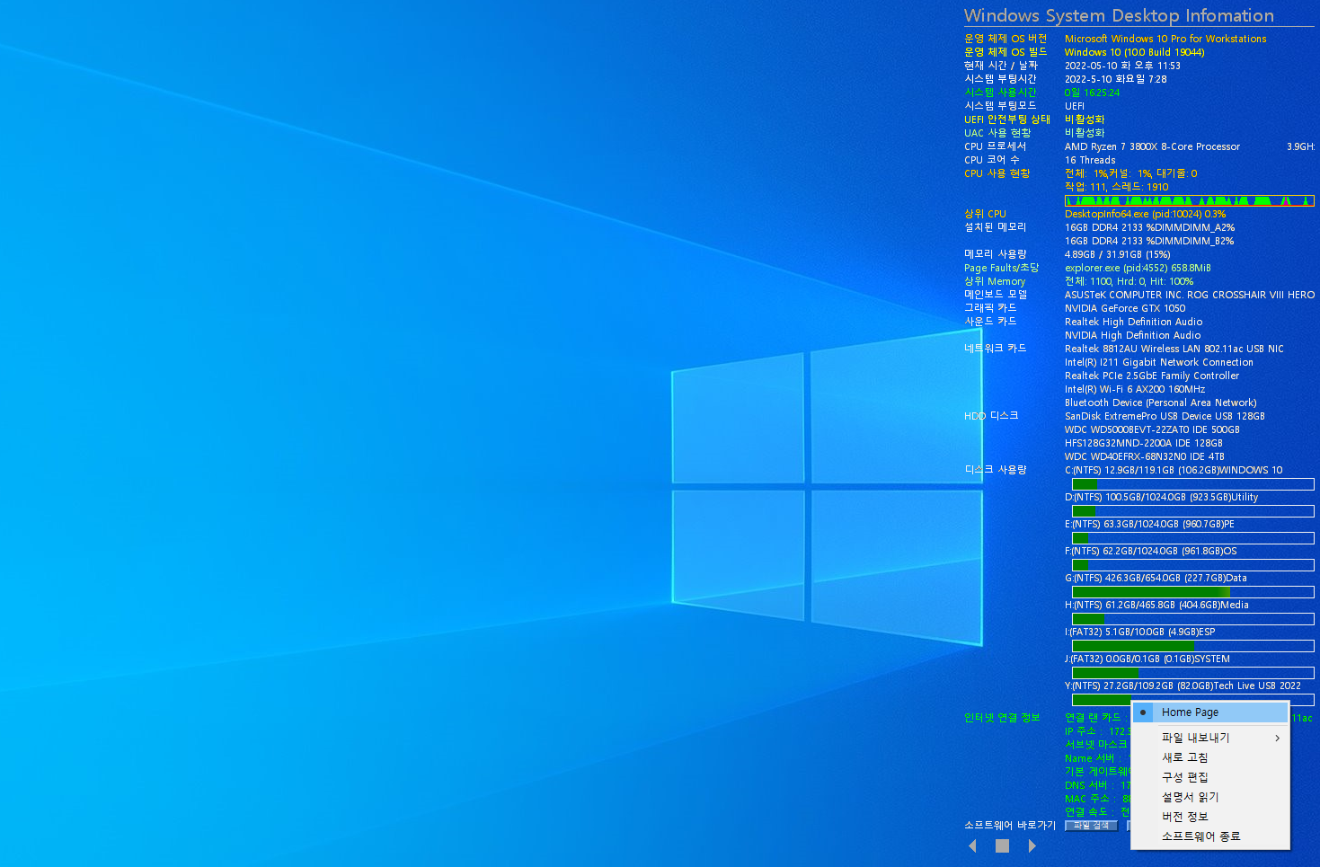Screen dimensions: 1320x867
Task: Click Intel(R) Wi-Fi 6 AX200 160MHz text
Action: tap(1135, 389)
